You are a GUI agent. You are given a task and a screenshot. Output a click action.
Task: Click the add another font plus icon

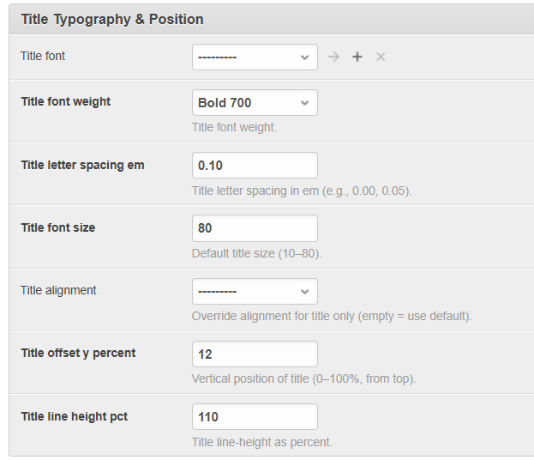[x=357, y=57]
